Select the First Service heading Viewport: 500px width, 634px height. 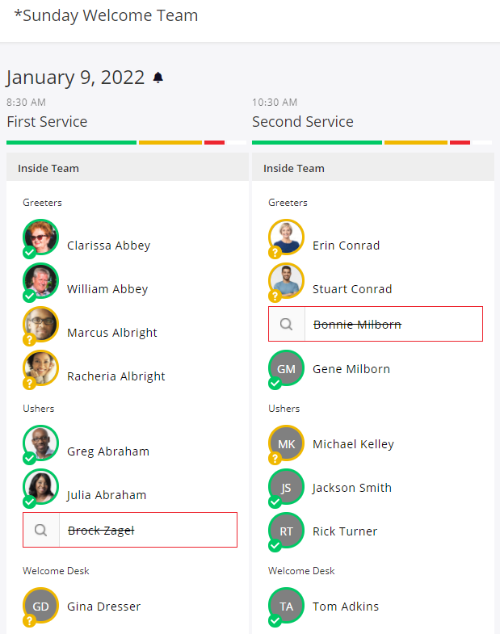coord(47,122)
